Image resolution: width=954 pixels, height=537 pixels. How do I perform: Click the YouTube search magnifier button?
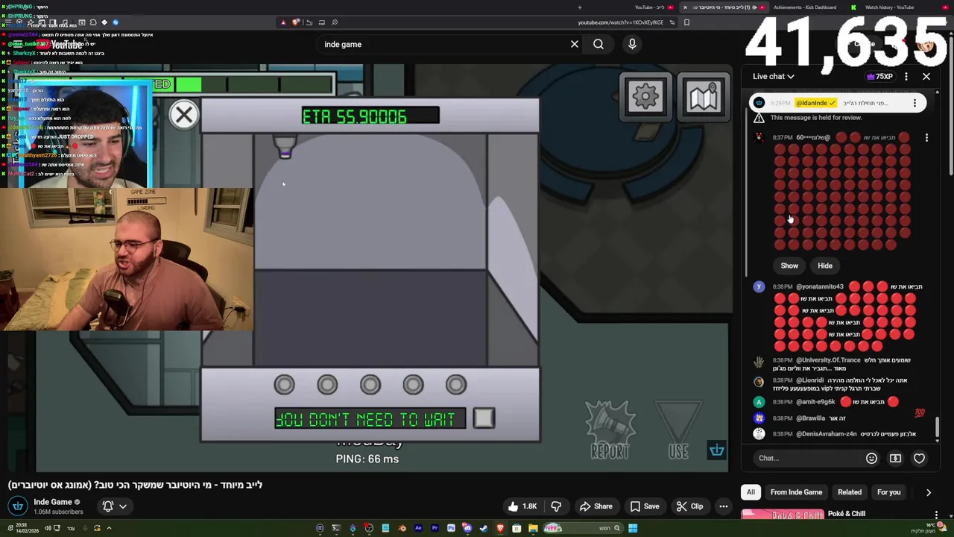coord(598,44)
